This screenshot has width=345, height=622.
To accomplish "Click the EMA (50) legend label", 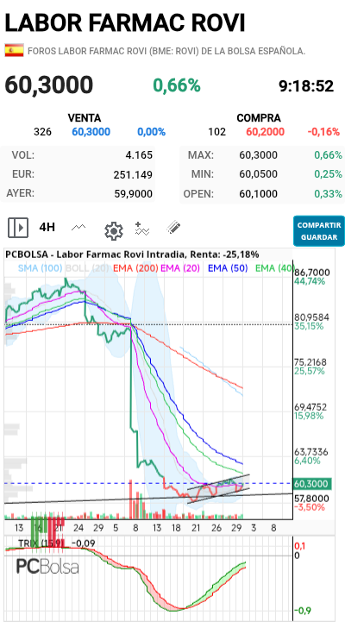I will pos(228,268).
